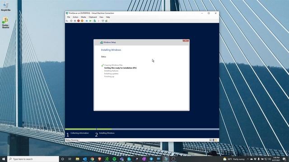Open Brave browser from taskbar

(99, 159)
